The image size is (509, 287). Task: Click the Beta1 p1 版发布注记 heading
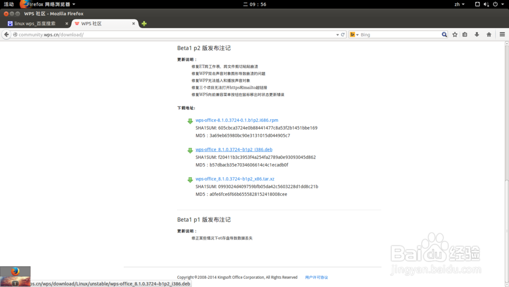[x=204, y=220]
